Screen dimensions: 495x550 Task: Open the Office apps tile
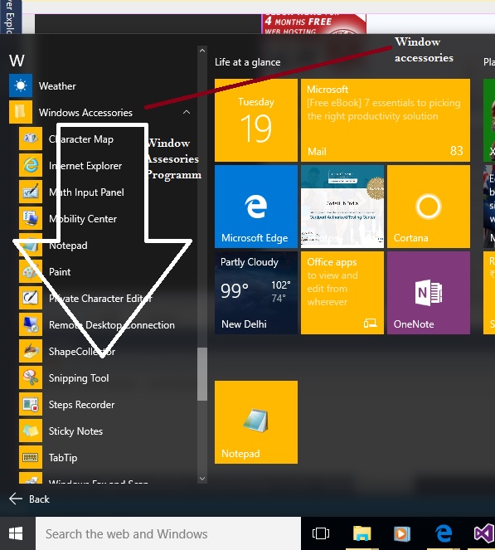click(342, 293)
